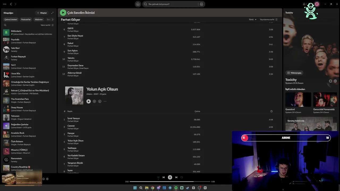This screenshot has height=191, width=340.
Task: Add now-playing Toxicity via bottom plus icon
Action: (x=47, y=179)
